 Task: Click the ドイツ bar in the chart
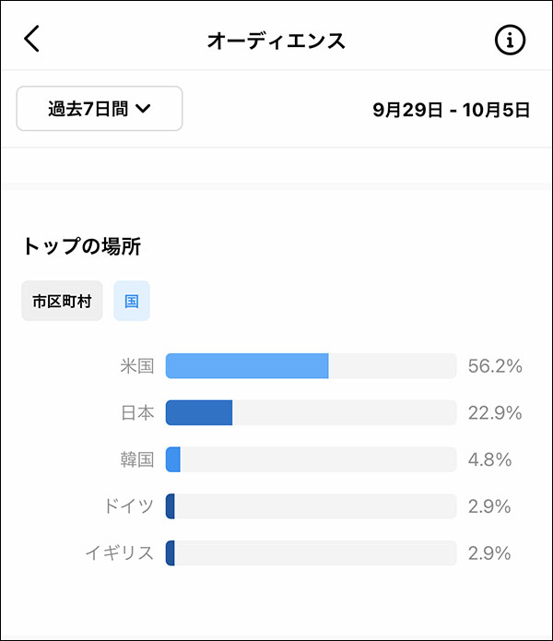pos(311,506)
